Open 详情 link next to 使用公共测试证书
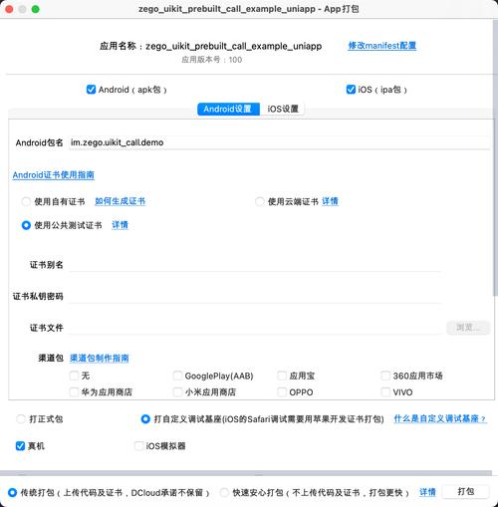This screenshot has height=507, width=498. [120, 225]
